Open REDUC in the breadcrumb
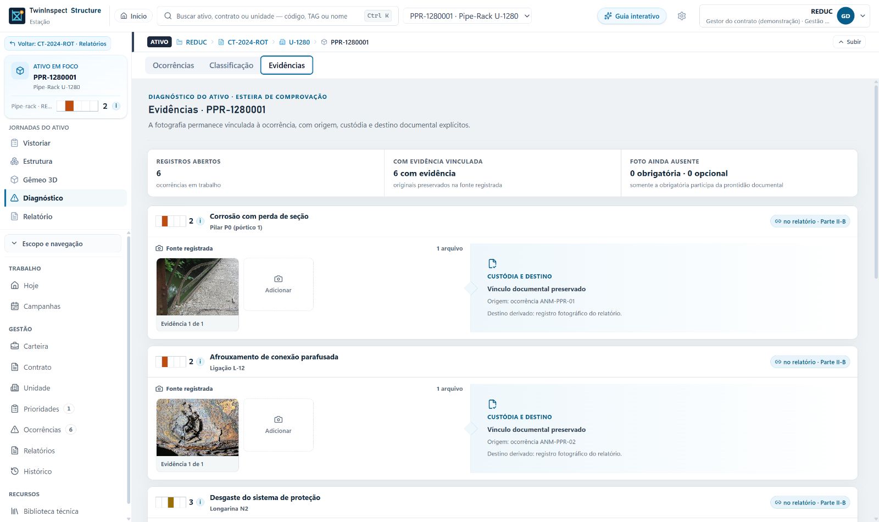 coord(192,42)
